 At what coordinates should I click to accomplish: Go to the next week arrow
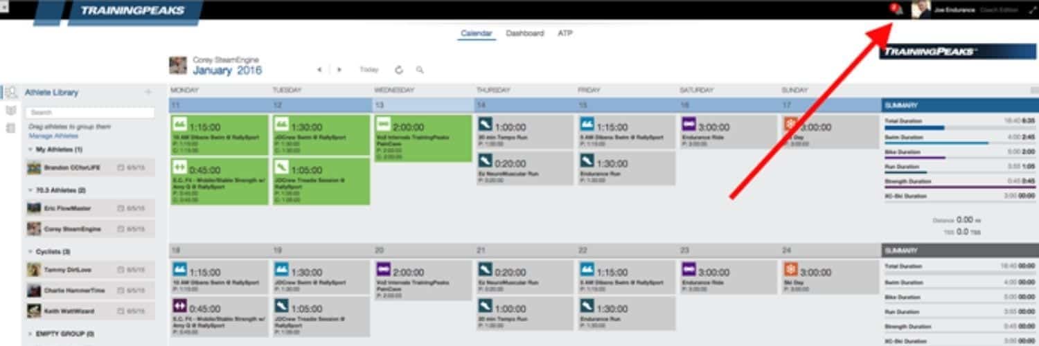(339, 70)
